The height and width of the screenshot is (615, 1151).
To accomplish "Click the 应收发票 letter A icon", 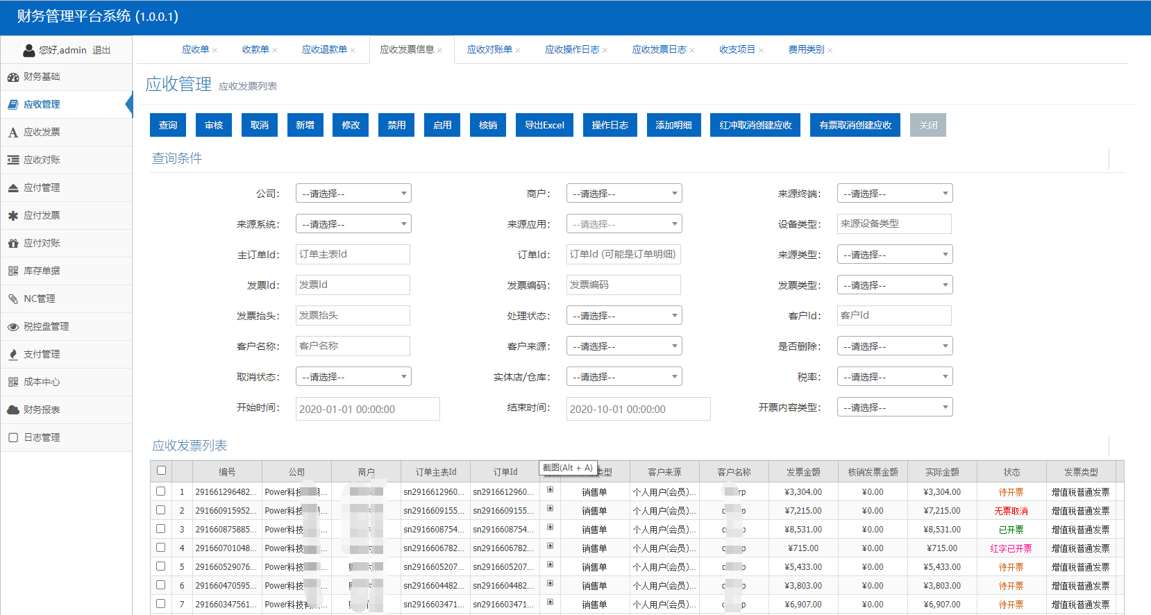I will [x=13, y=133].
